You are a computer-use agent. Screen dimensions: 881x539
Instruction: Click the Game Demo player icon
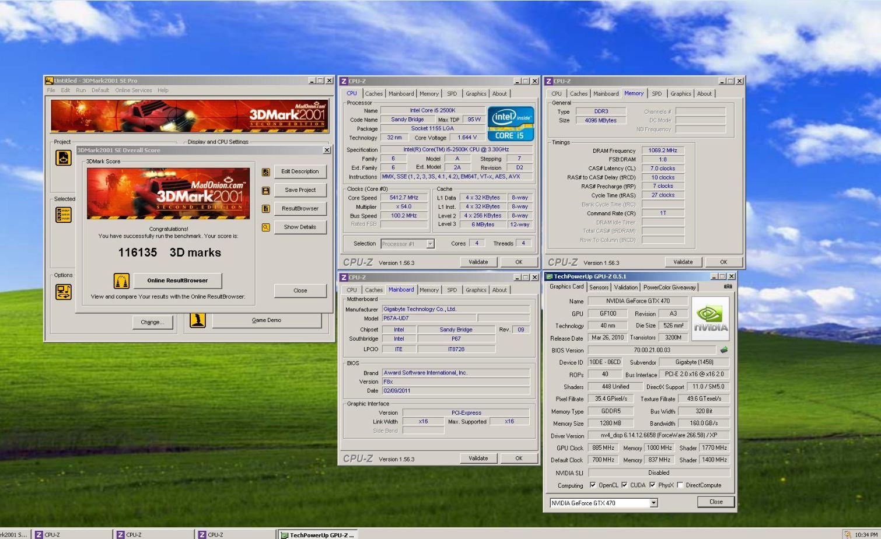click(198, 320)
